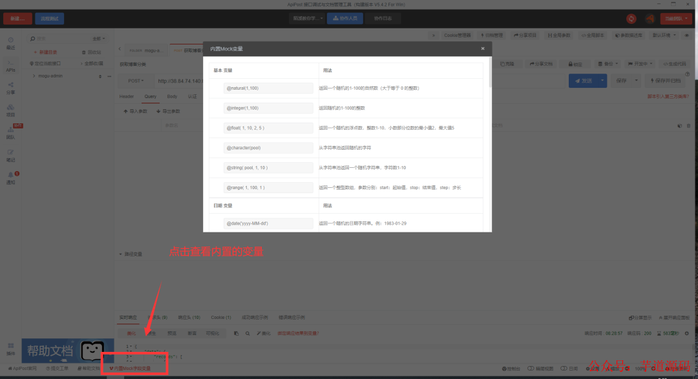This screenshot has width=698, height=379.
Task: Click the 分享项目 toolbar item
Action: tap(525, 35)
